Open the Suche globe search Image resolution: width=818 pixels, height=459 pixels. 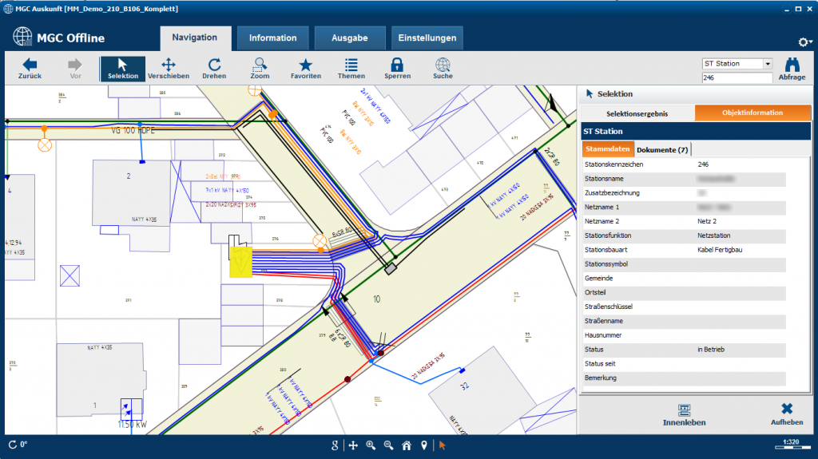[443, 69]
